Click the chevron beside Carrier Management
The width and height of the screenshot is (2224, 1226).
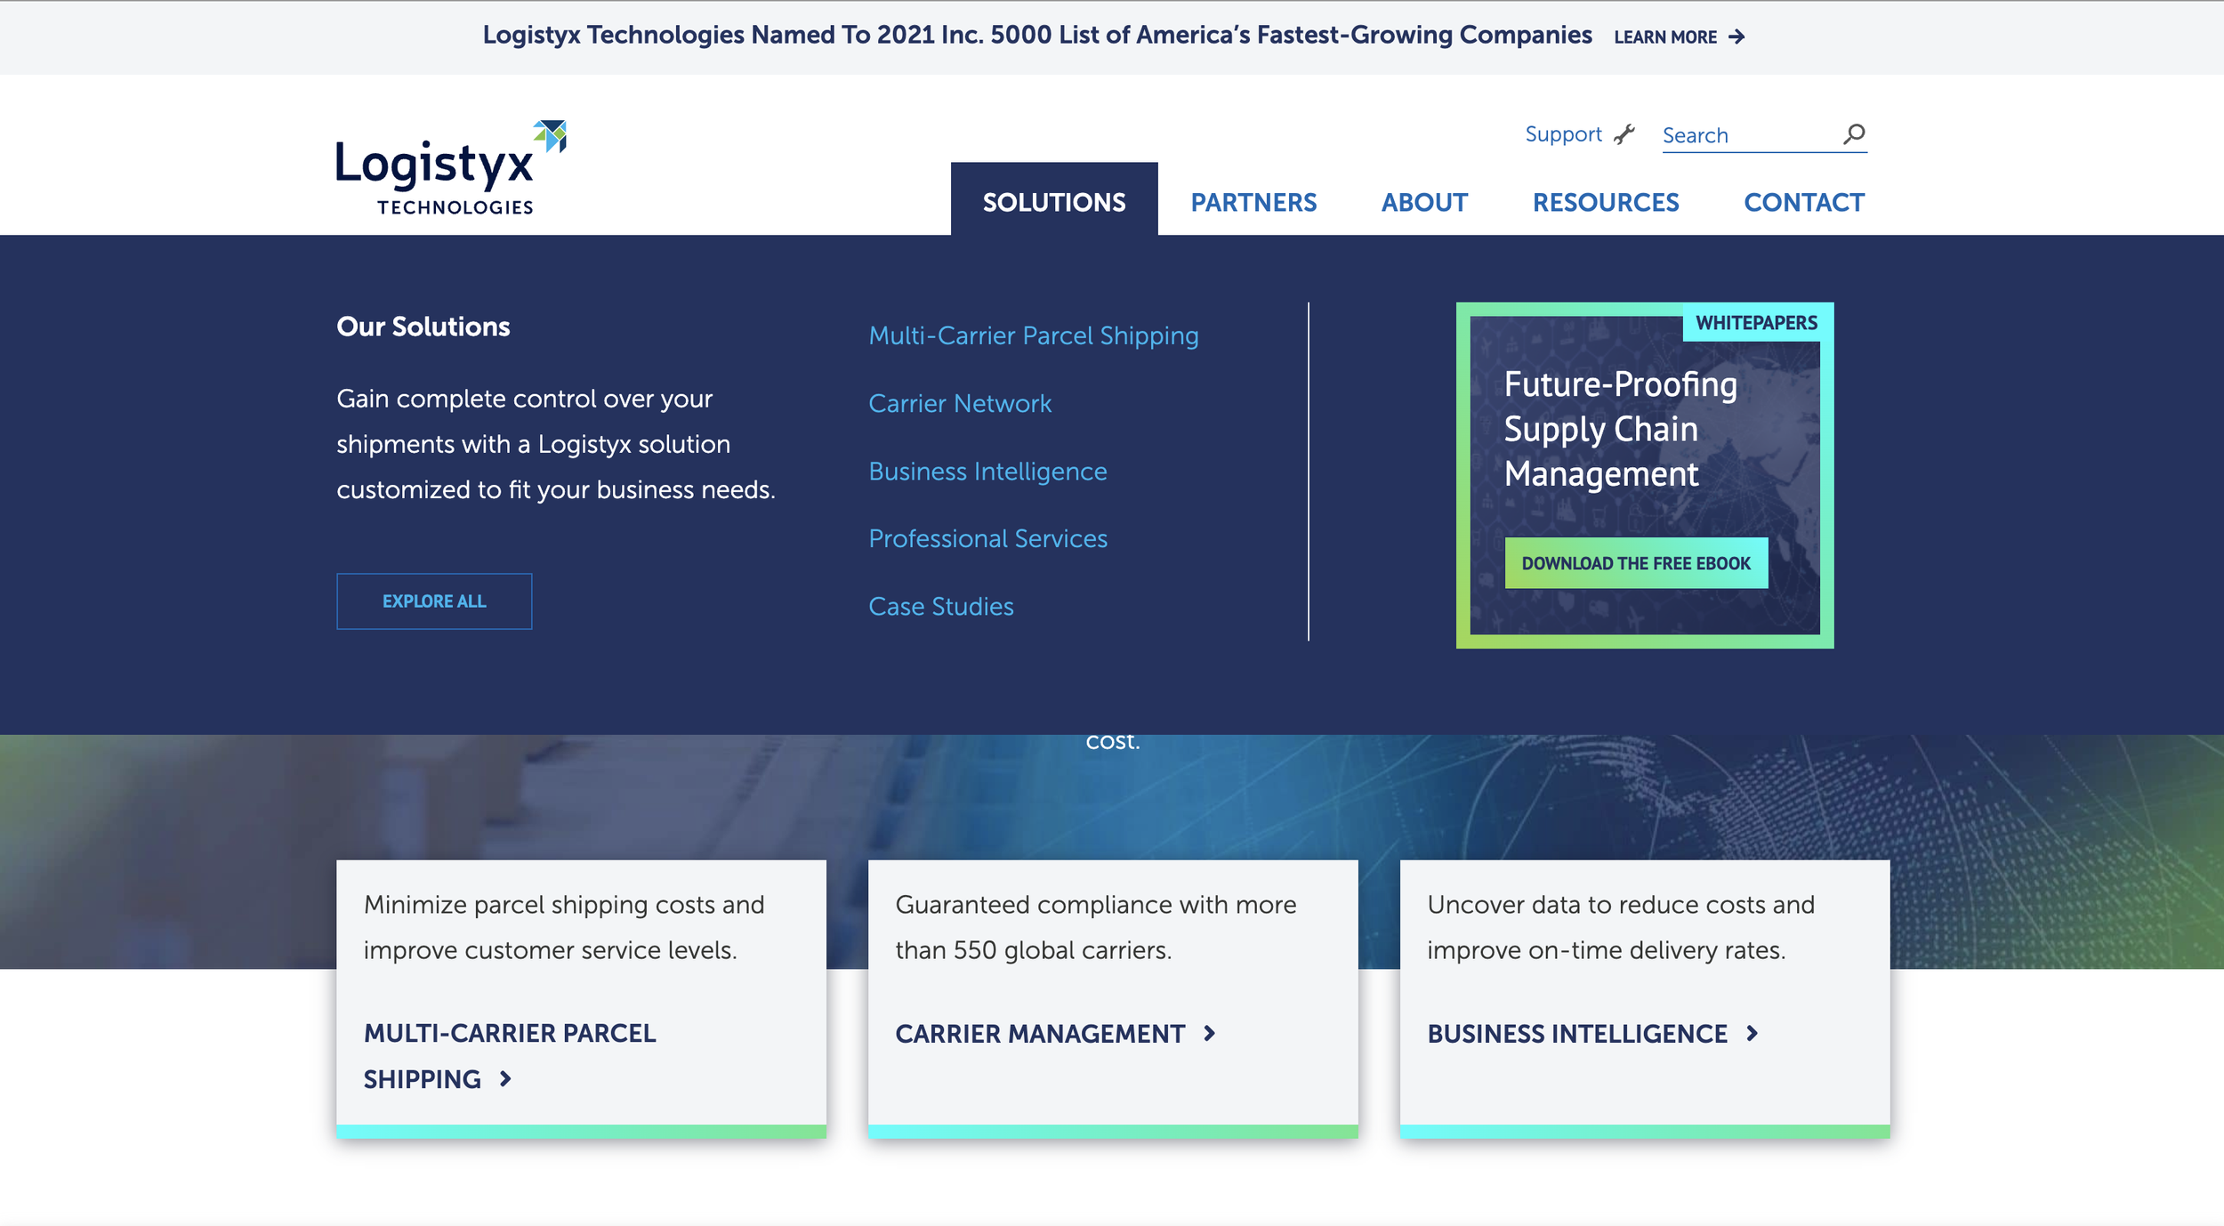tap(1210, 1033)
